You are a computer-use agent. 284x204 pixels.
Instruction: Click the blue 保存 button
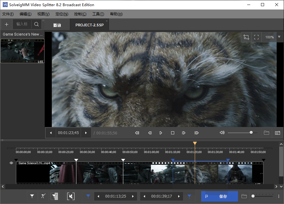(220, 196)
